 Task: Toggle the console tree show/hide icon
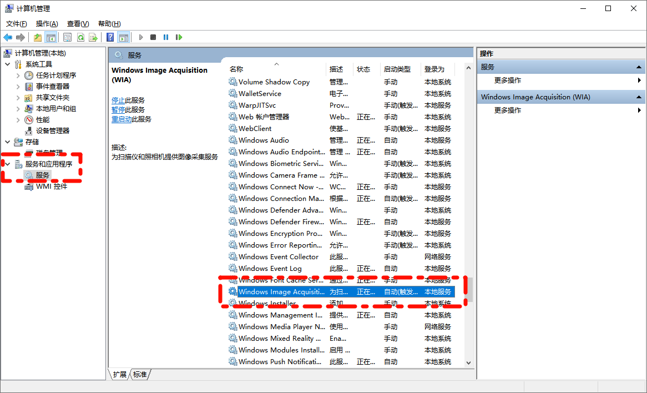pos(50,37)
